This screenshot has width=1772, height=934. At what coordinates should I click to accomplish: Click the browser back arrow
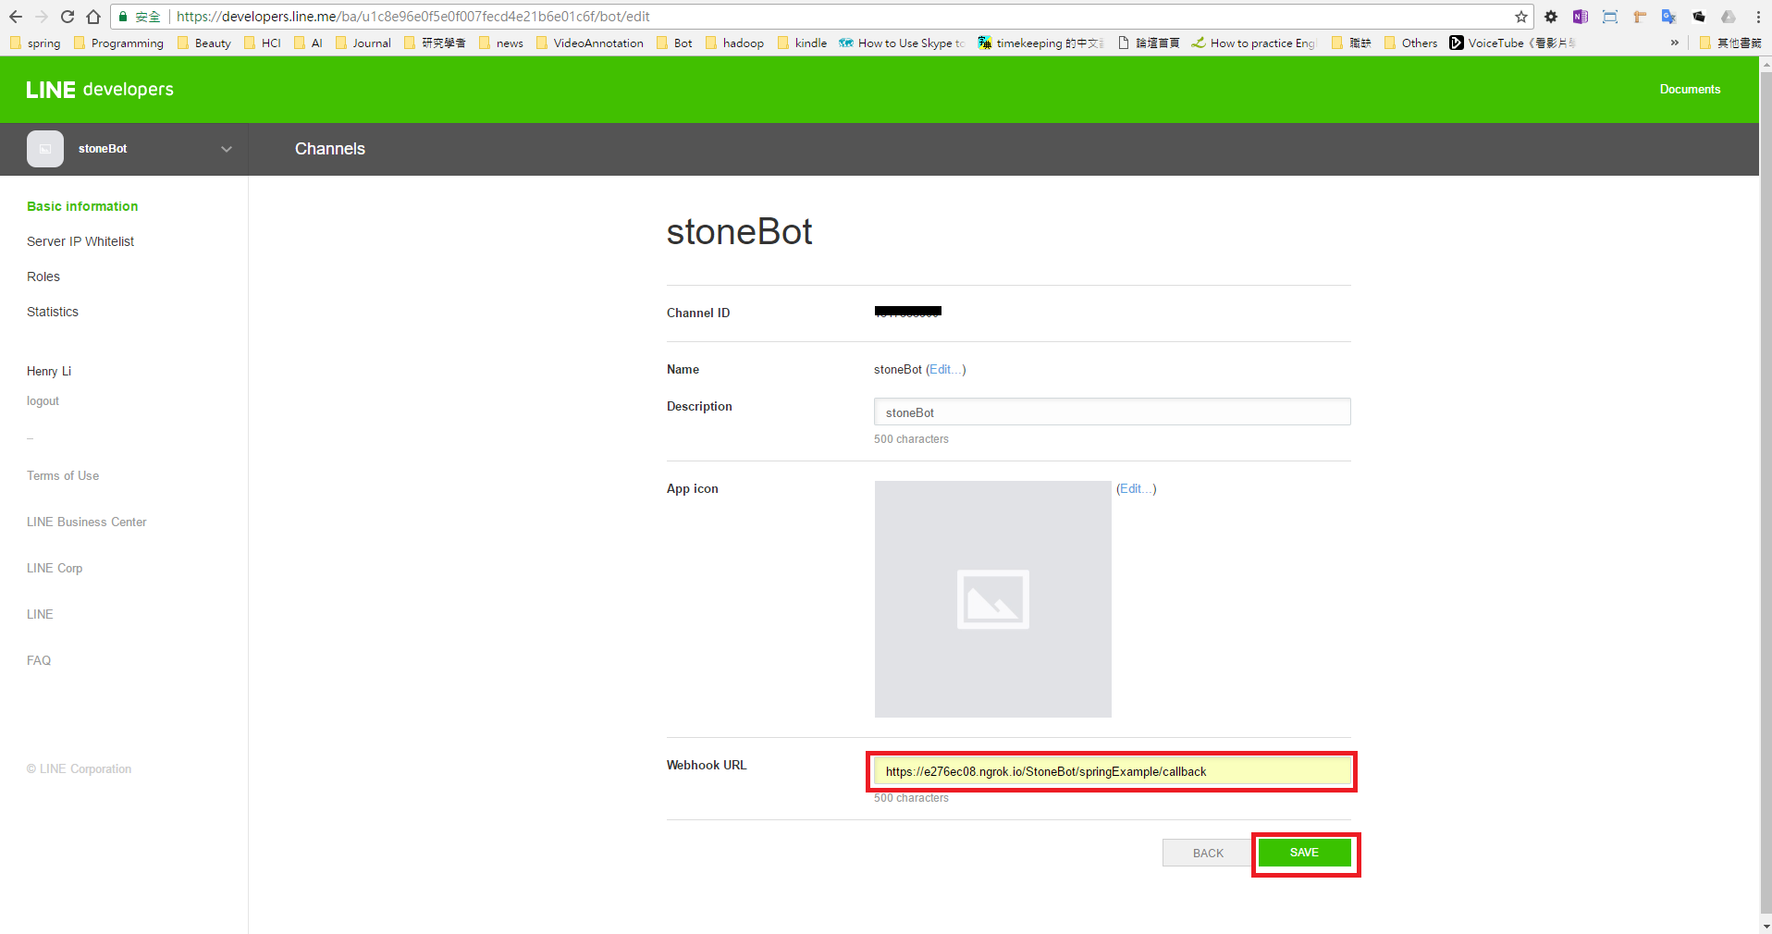click(x=16, y=17)
